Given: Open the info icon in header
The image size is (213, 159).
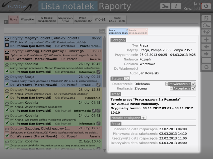Looking at the screenshot, I should [176, 6].
